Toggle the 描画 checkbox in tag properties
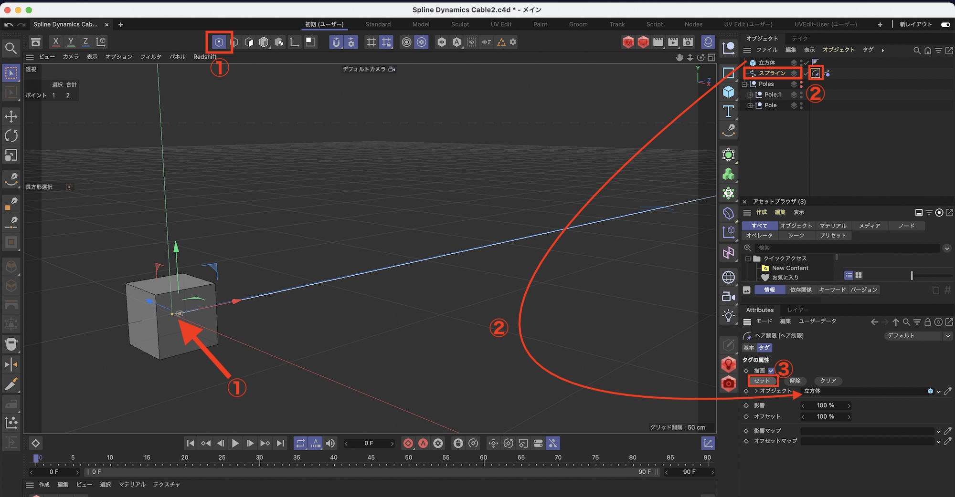Screen dimensions: 955x497 click(771, 371)
